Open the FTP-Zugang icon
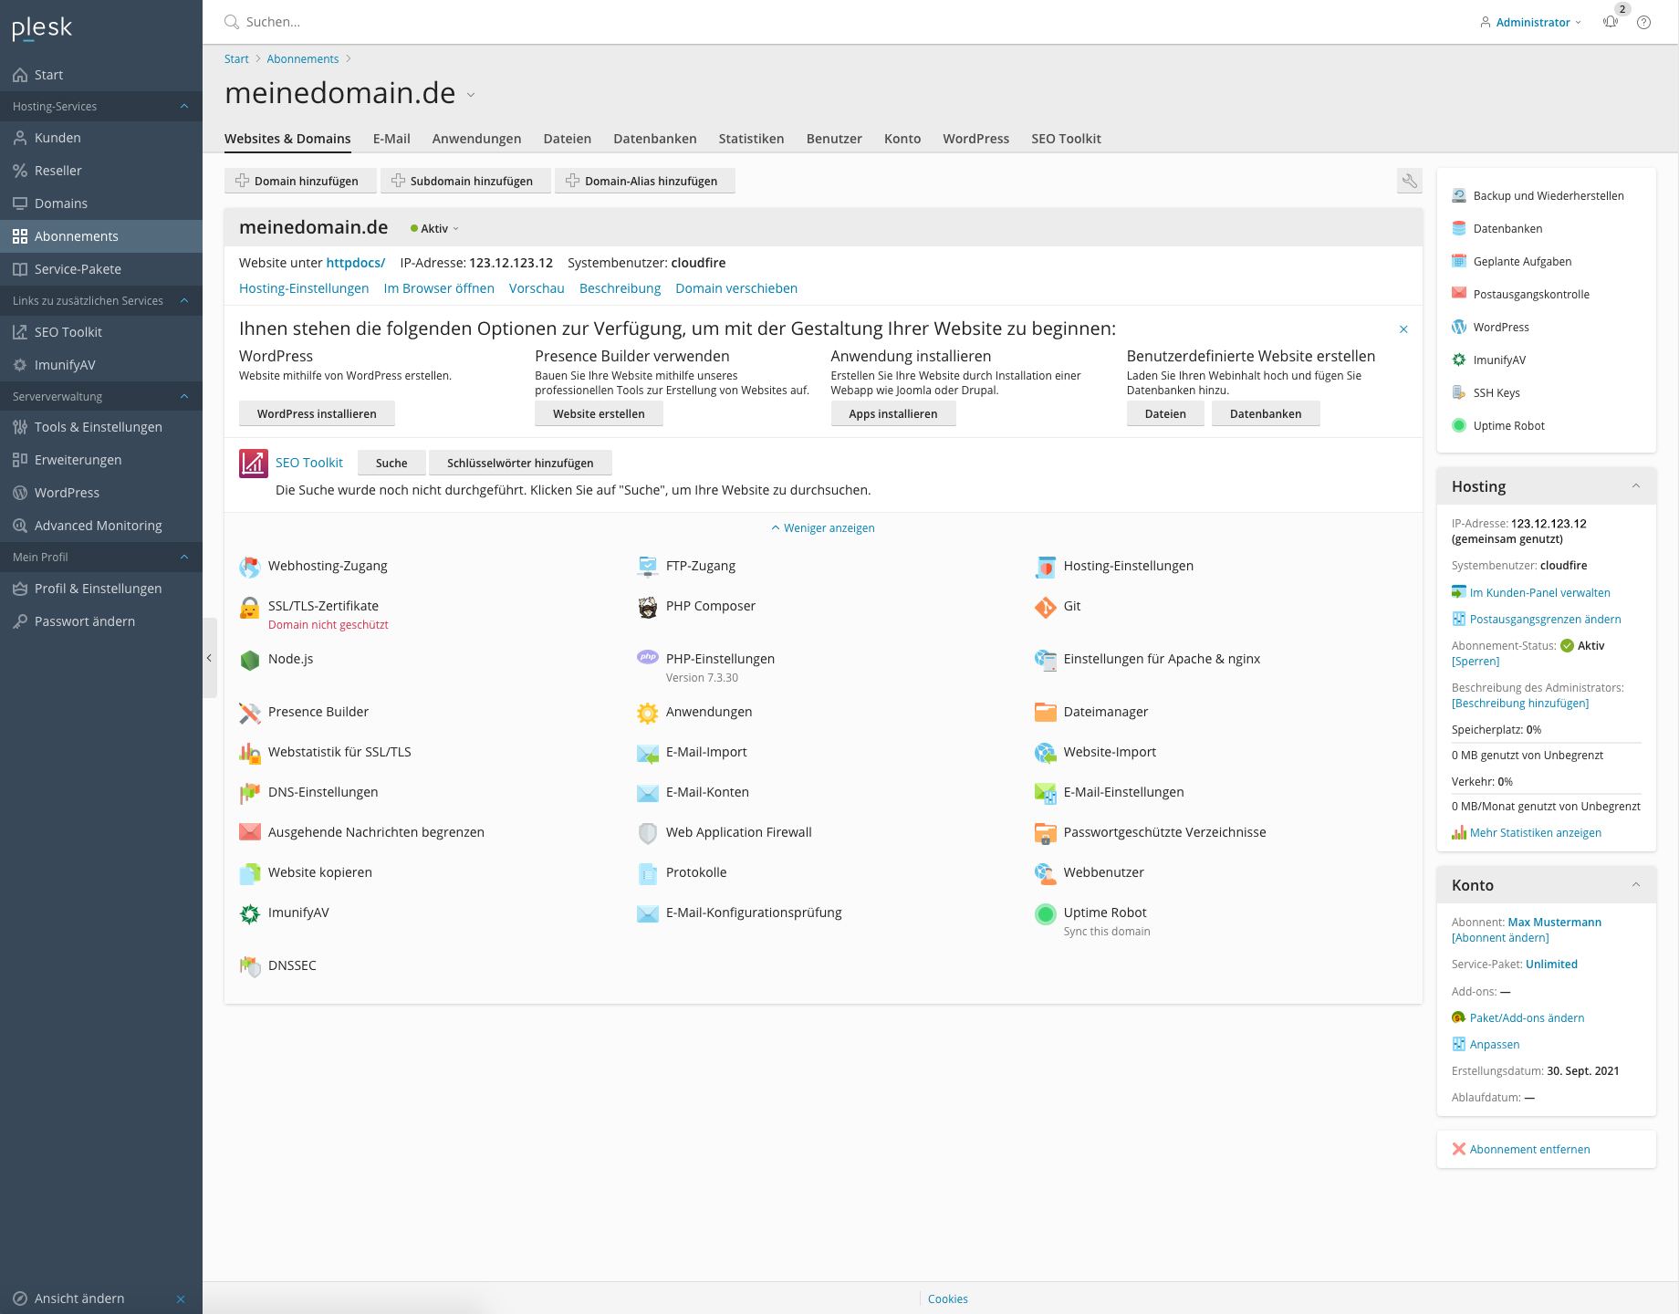Image resolution: width=1679 pixels, height=1314 pixels. (x=648, y=567)
